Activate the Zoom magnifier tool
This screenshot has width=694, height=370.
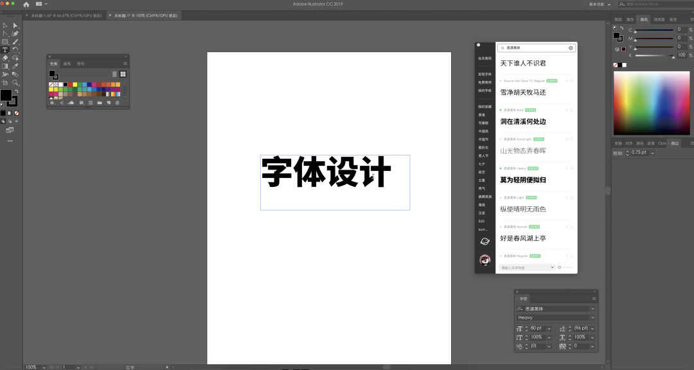(x=15, y=82)
